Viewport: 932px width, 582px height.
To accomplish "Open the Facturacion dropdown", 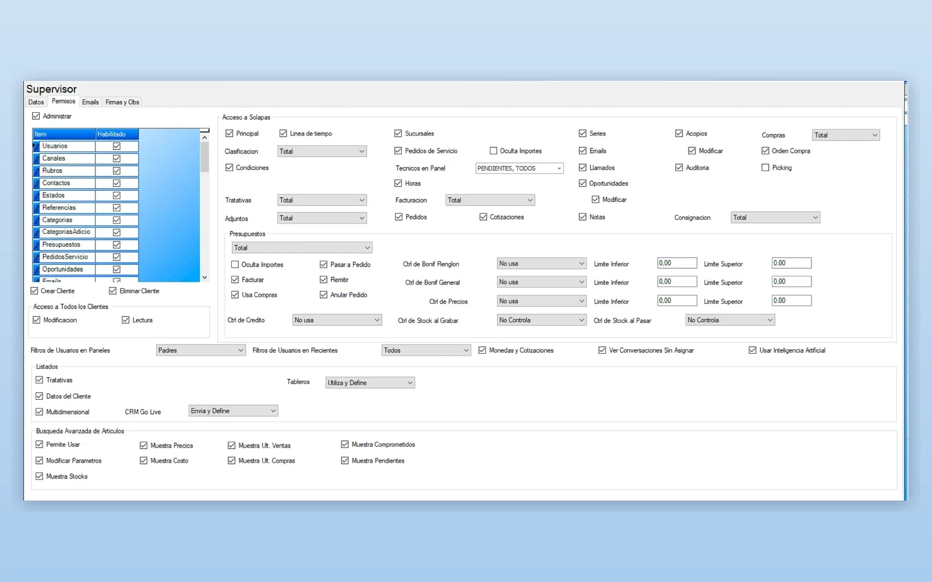I will pos(490,200).
